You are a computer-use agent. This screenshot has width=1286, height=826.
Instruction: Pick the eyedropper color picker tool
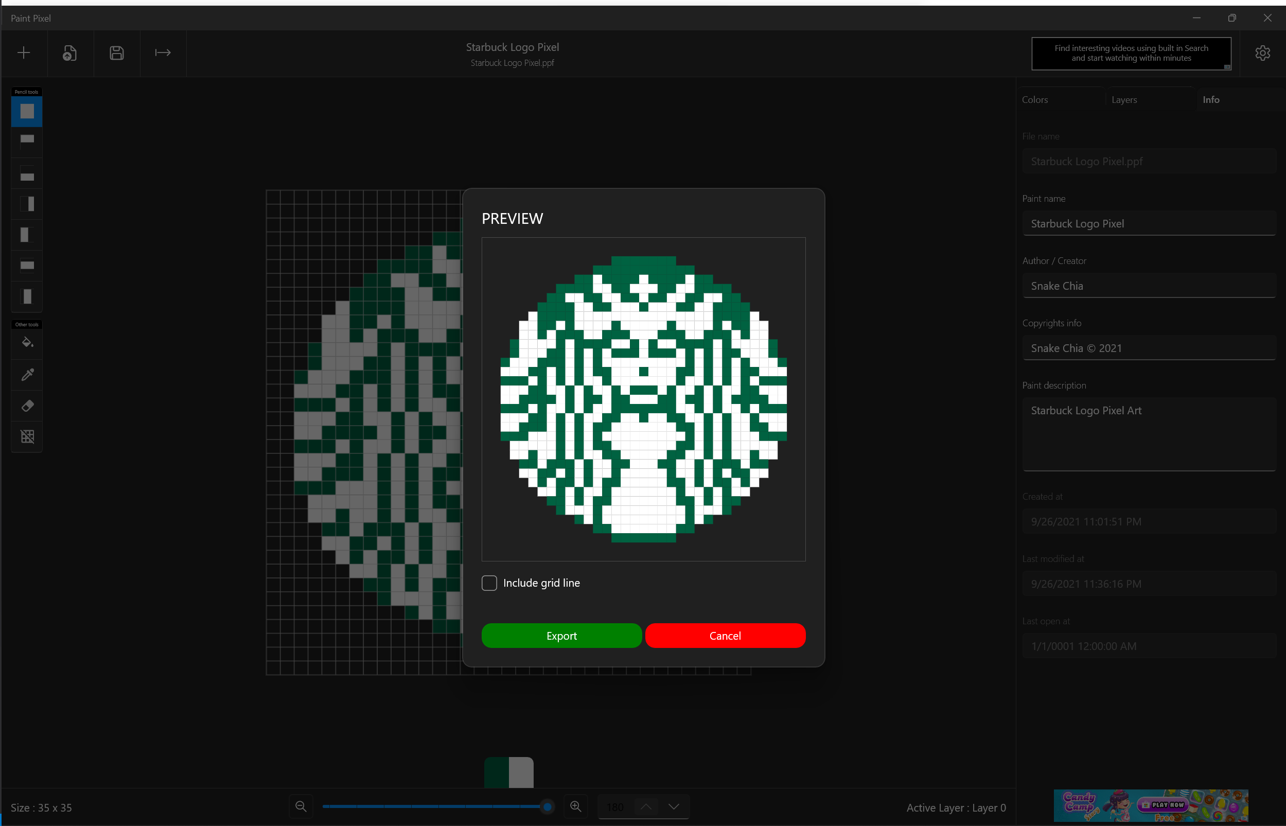27,374
